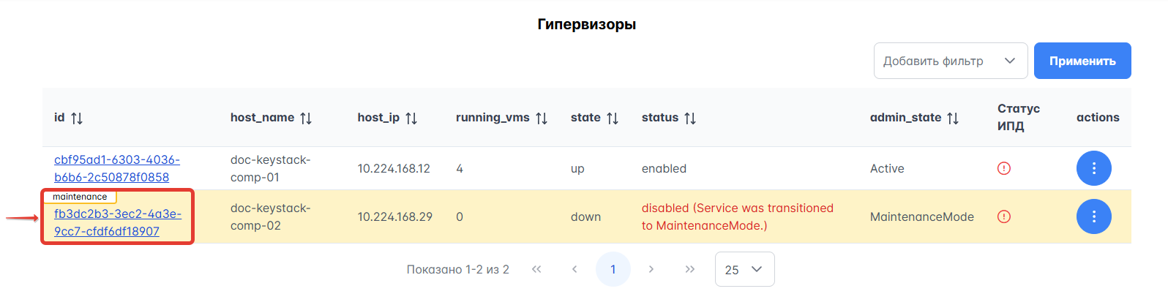Sort table by id column
Image resolution: width=1168 pixels, height=294 pixels.
click(77, 118)
